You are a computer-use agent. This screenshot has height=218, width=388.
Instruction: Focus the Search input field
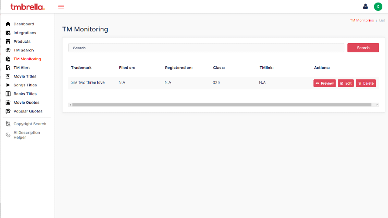point(206,48)
